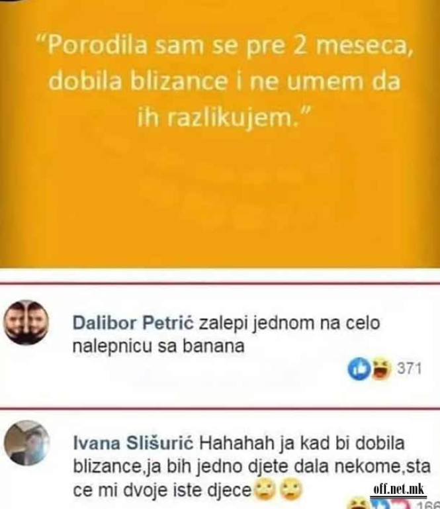This screenshot has width=440, height=509.
Task: Open Dalibor Petrić's profile picture
Action: [26, 322]
